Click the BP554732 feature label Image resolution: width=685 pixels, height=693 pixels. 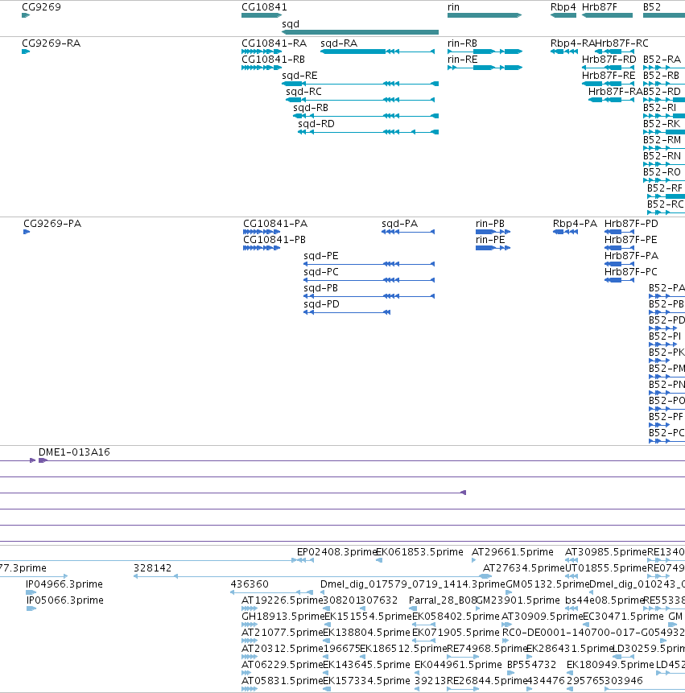tap(531, 665)
